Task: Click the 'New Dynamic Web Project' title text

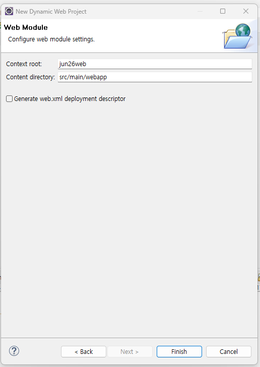Action: coord(51,12)
